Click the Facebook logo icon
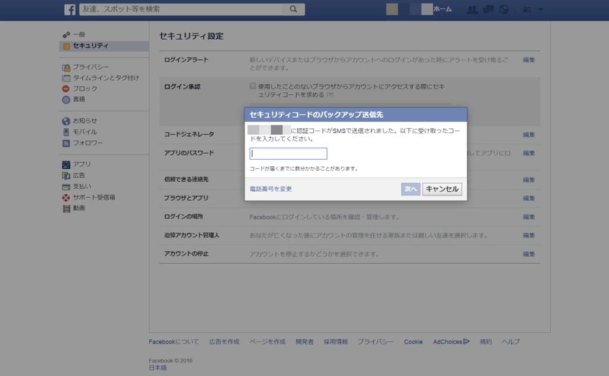 coord(70,10)
